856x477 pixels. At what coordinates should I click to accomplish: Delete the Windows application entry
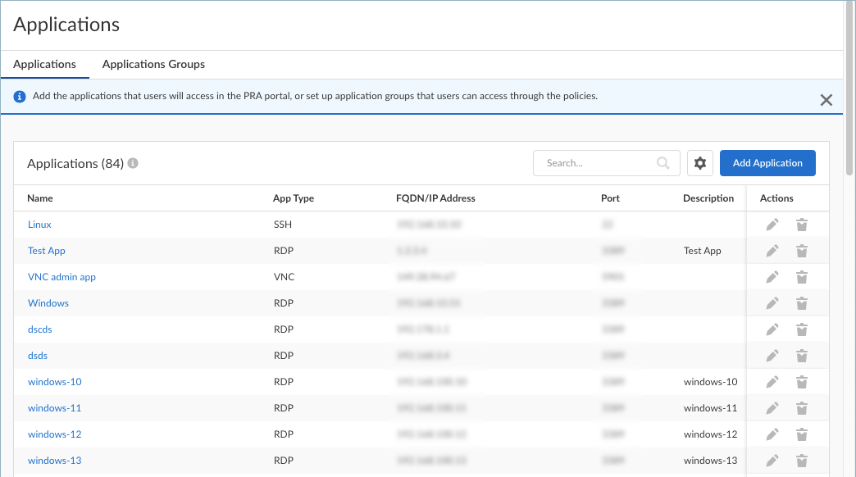click(x=801, y=302)
